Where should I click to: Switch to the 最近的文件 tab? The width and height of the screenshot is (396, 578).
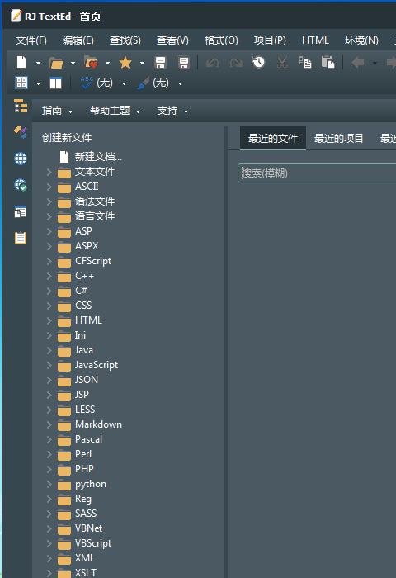[273, 138]
